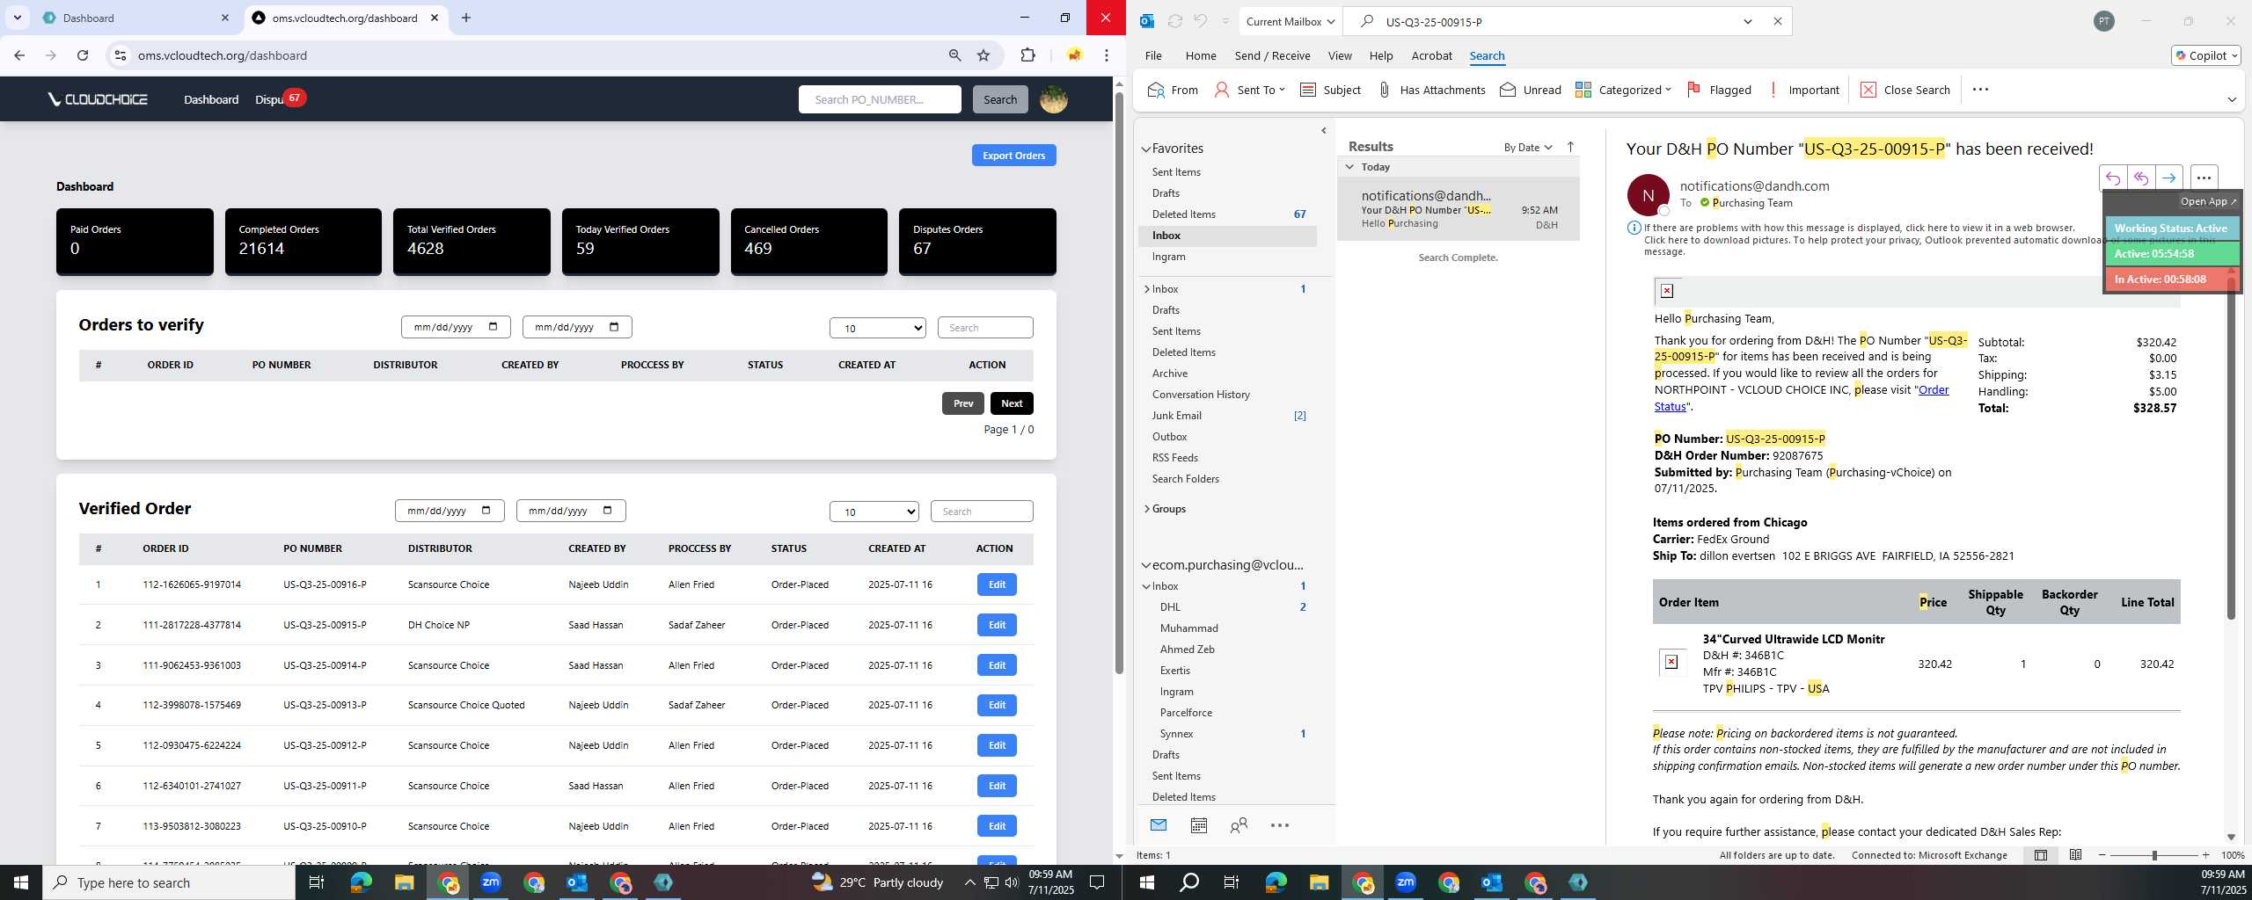
Task: Open the email more actions ellipsis button
Action: (2204, 178)
